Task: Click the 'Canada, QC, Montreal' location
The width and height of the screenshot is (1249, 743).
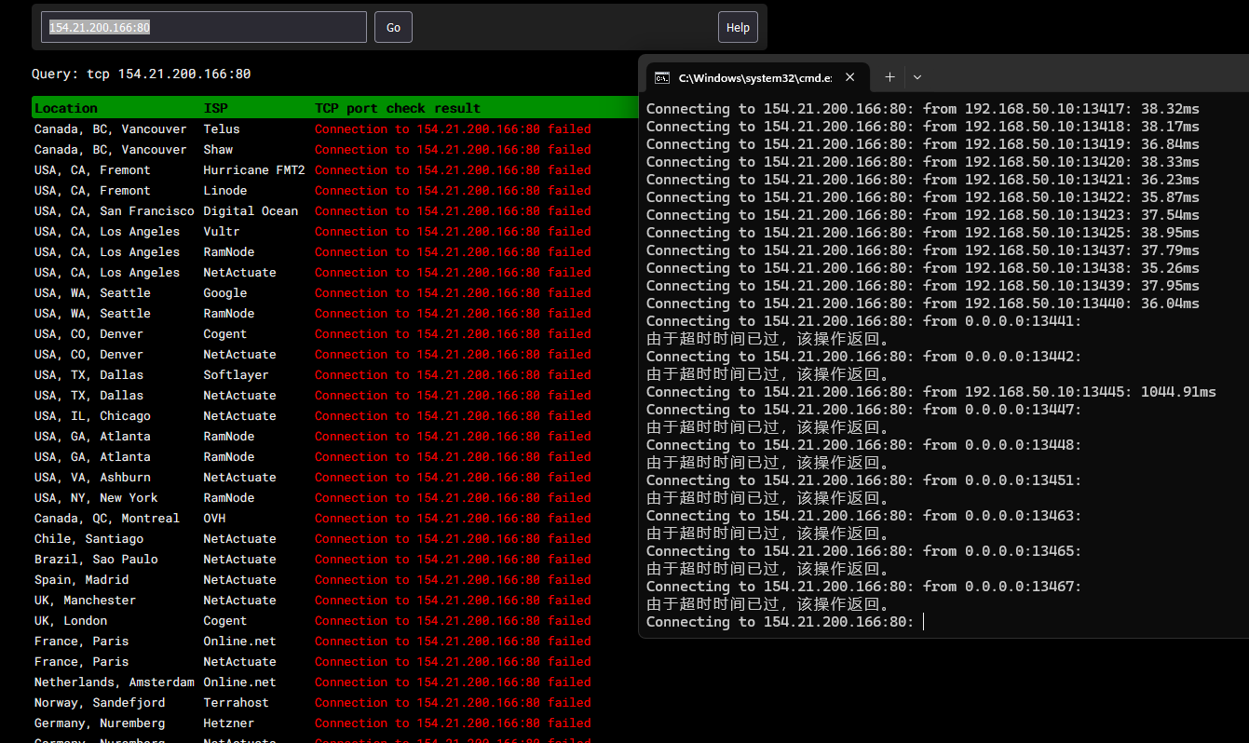Action: coord(107,519)
